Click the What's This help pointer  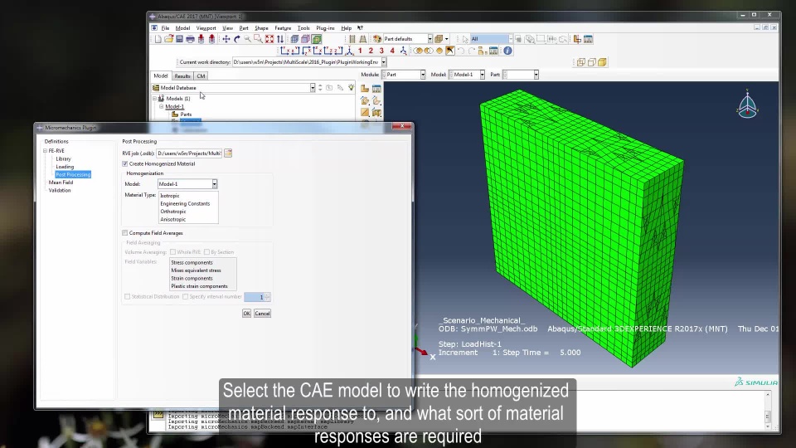(360, 28)
